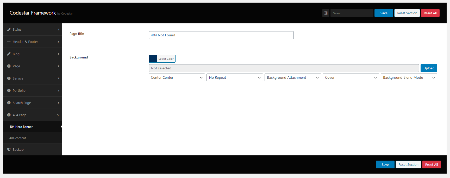The height and width of the screenshot is (178, 450).
Task: Click the show-all-options icon beside search
Action: [326, 13]
